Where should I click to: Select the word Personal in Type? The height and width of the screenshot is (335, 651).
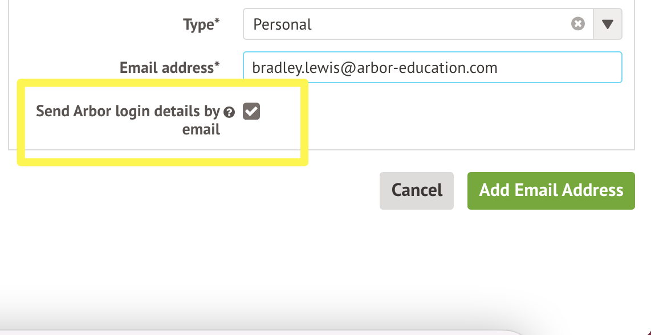[282, 24]
